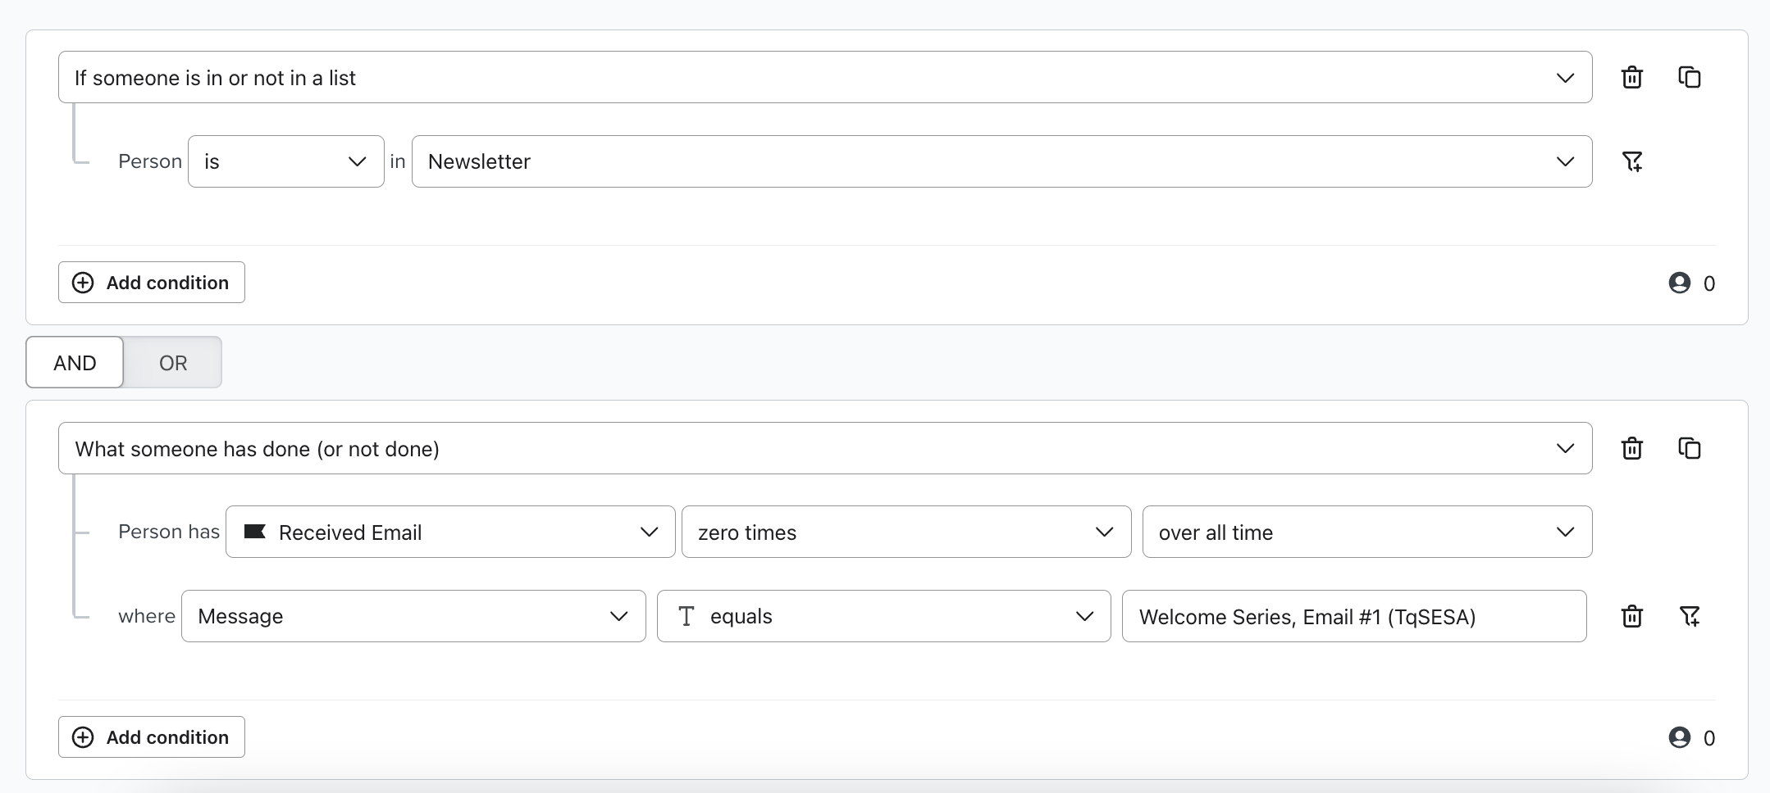Expand the Newsletter list dropdown
This screenshot has height=793, width=1770.
(x=1001, y=161)
